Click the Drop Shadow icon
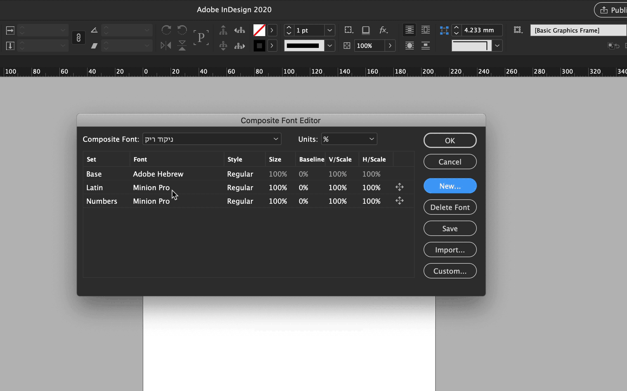The width and height of the screenshot is (627, 391). (366, 30)
